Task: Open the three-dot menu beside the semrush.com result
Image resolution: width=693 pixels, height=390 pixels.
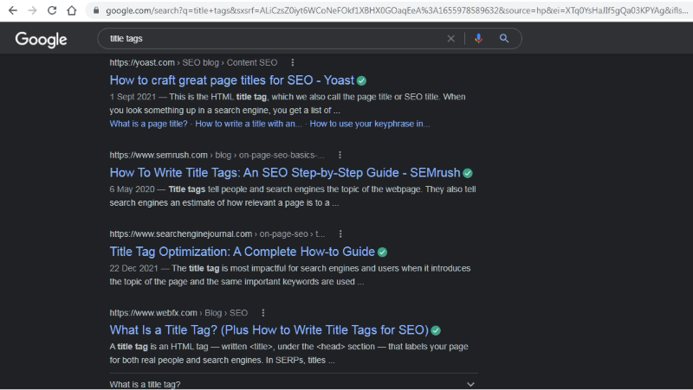Action: click(x=340, y=155)
